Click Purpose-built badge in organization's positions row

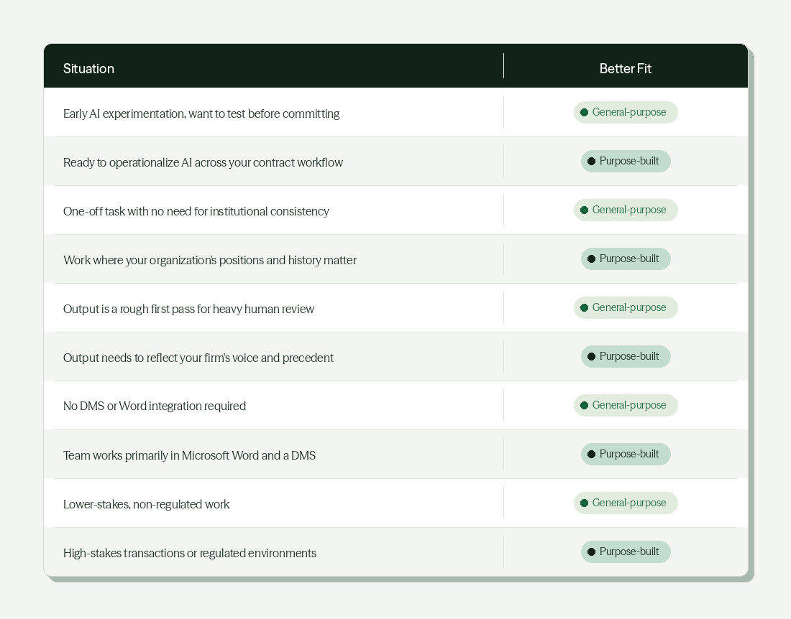(626, 259)
